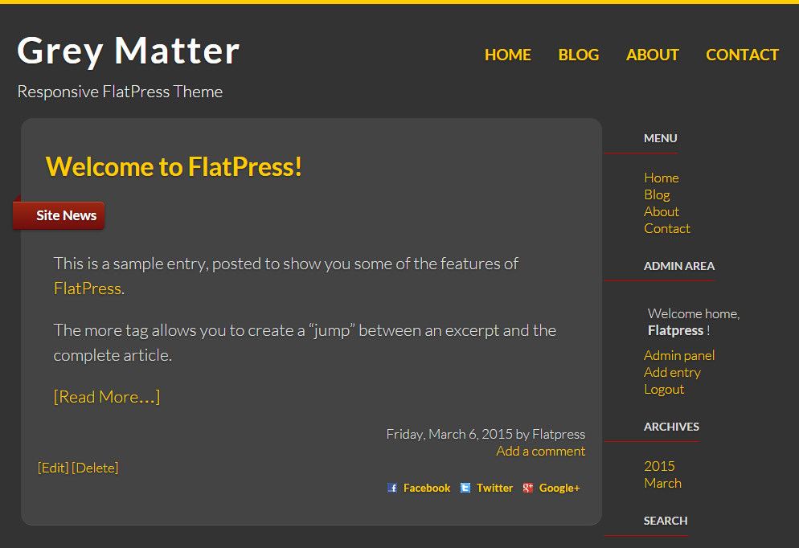Screen dimensions: 799x548
Task: Click the Site News category ribbon
Action: point(59,215)
